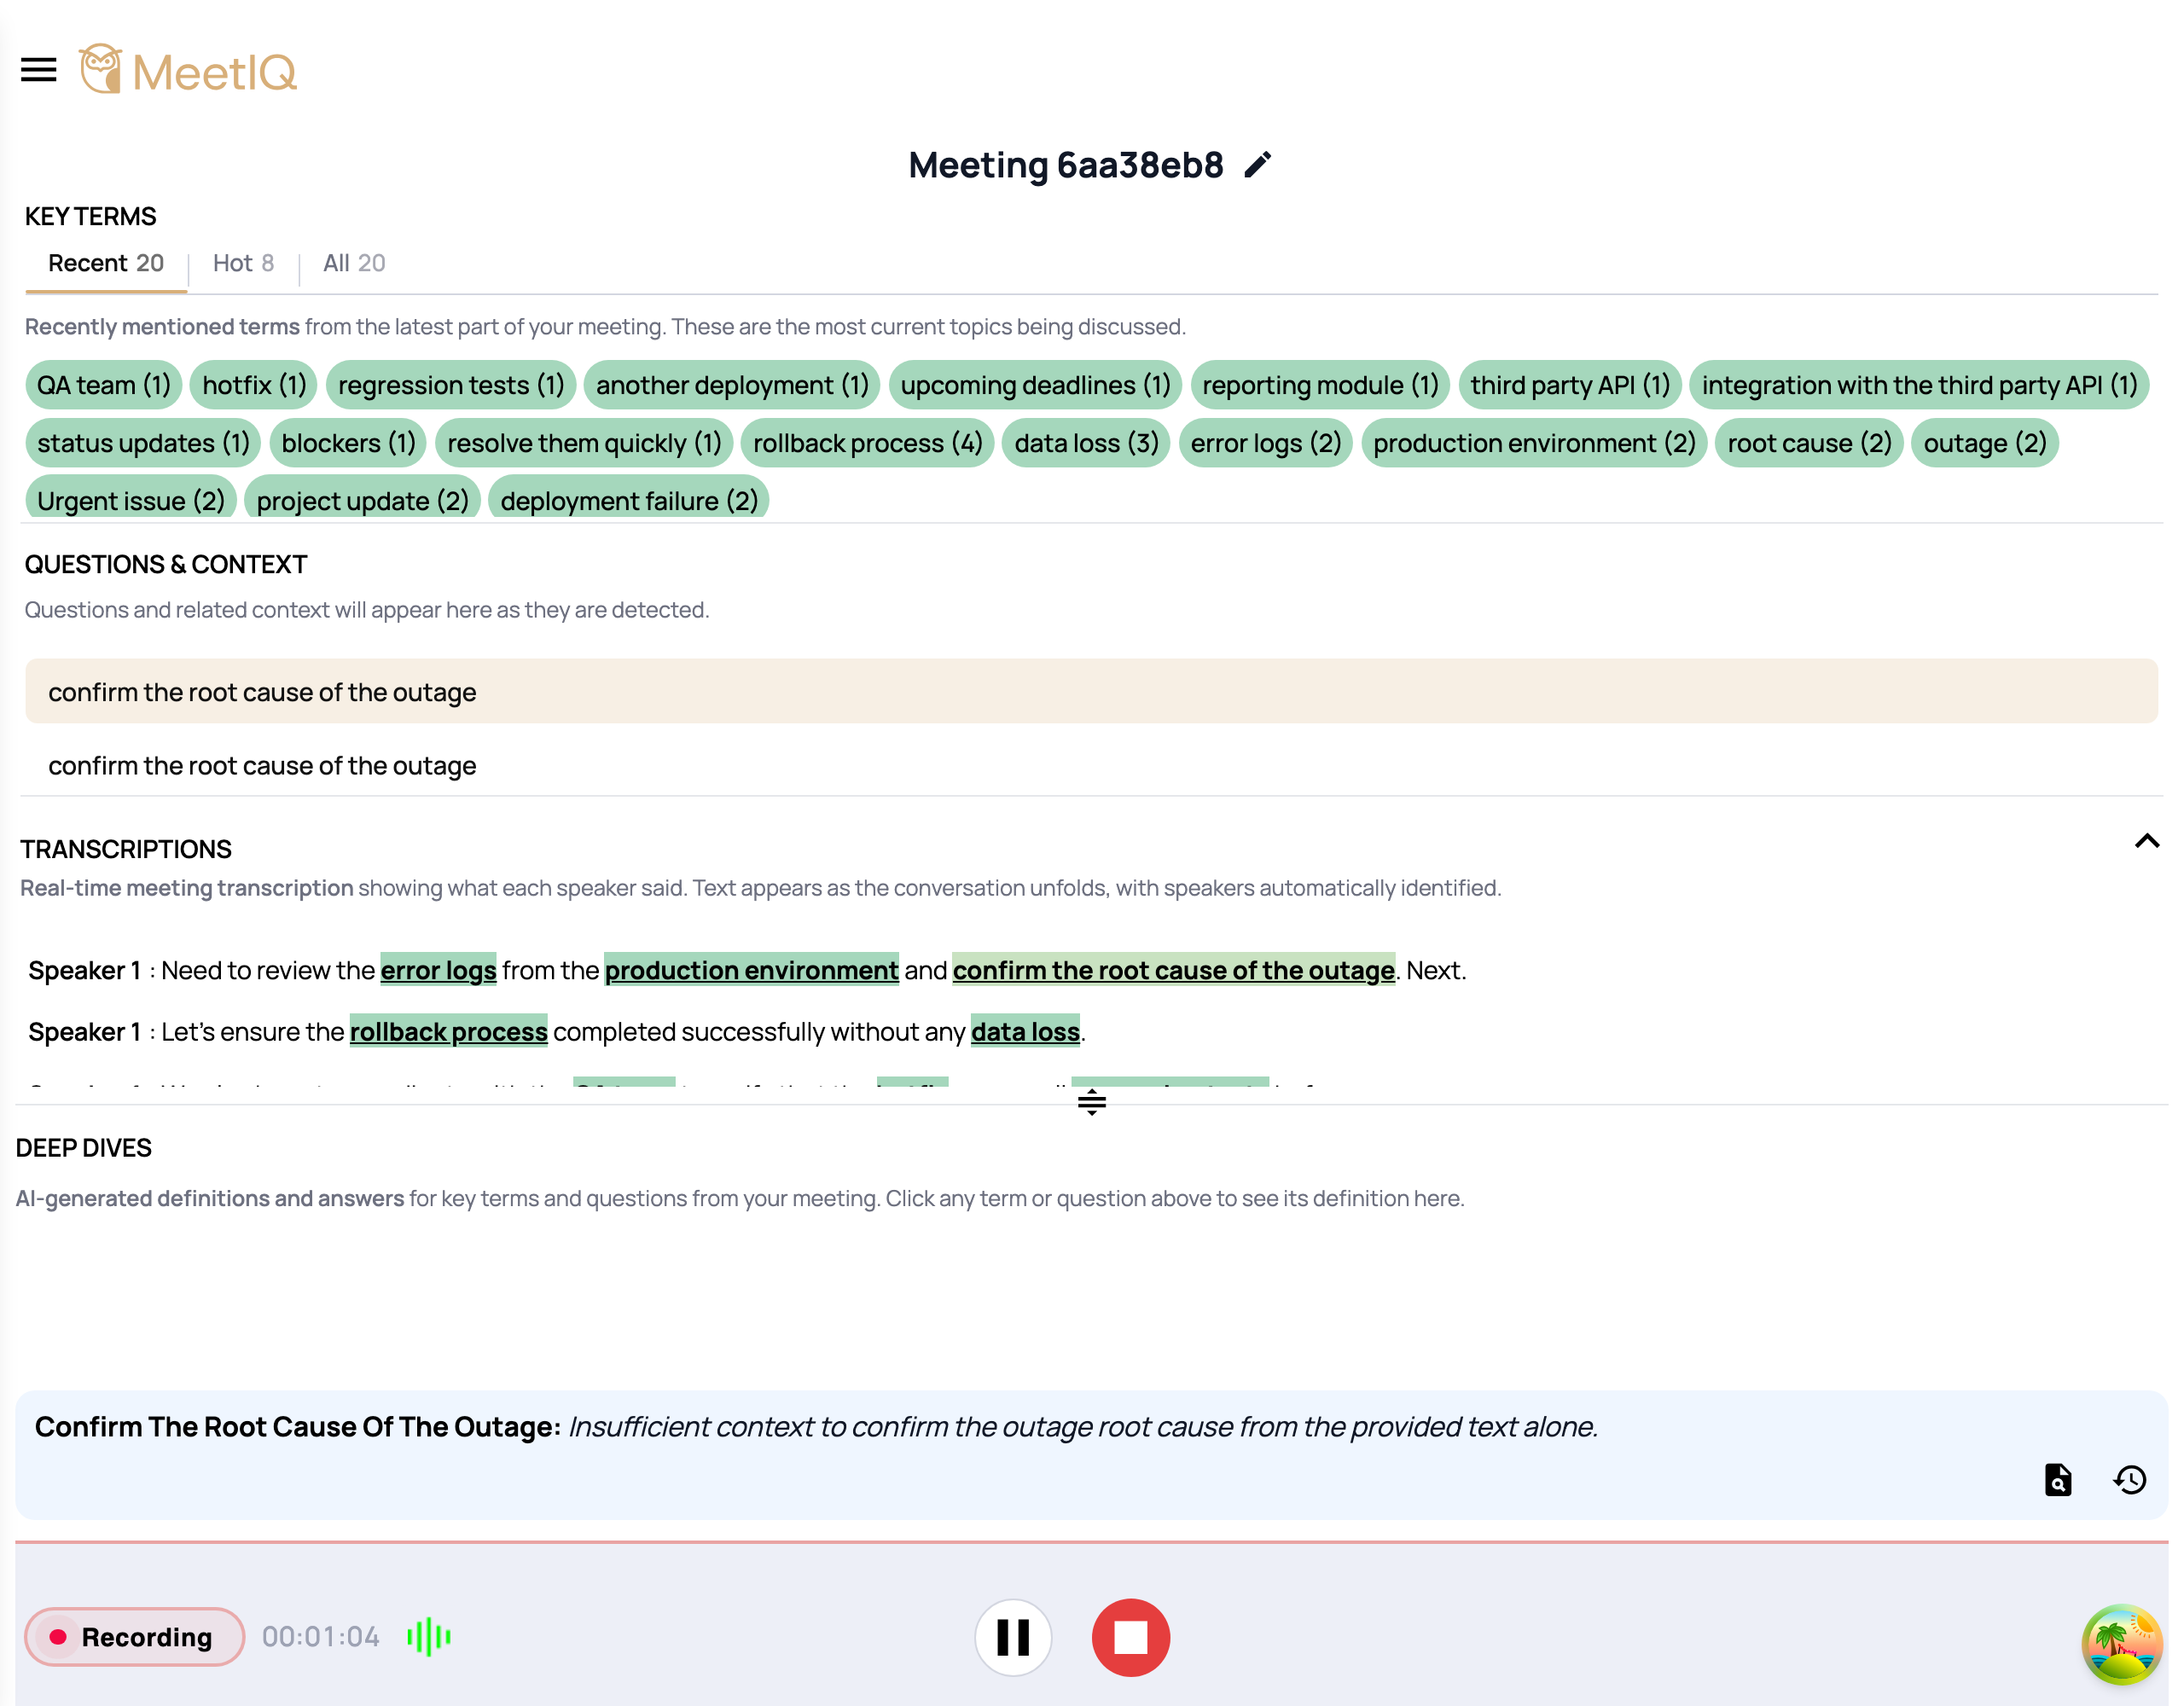Select the regression tests (1) term
Screen dimensions: 2184x1706
tap(451, 385)
